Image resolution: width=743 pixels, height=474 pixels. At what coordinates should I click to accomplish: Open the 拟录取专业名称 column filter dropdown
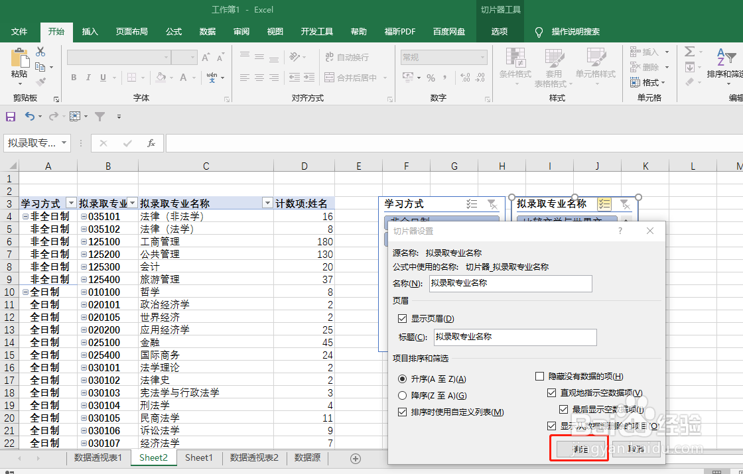(268, 203)
